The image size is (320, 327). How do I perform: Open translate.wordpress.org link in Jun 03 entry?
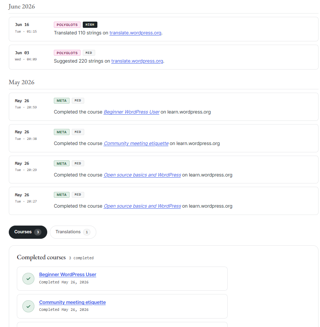[x=137, y=61]
